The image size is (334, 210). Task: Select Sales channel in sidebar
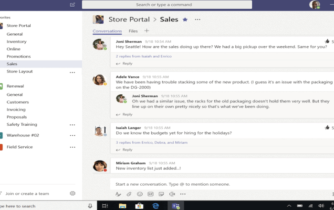[x=41, y=64]
